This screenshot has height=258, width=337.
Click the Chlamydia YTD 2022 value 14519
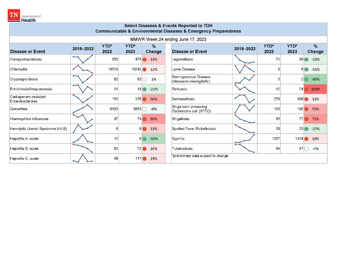pyautogui.click(x=113, y=69)
